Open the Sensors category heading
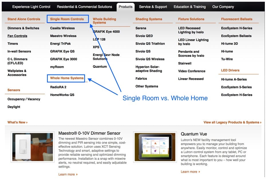268x182 pixels. pos(14,90)
